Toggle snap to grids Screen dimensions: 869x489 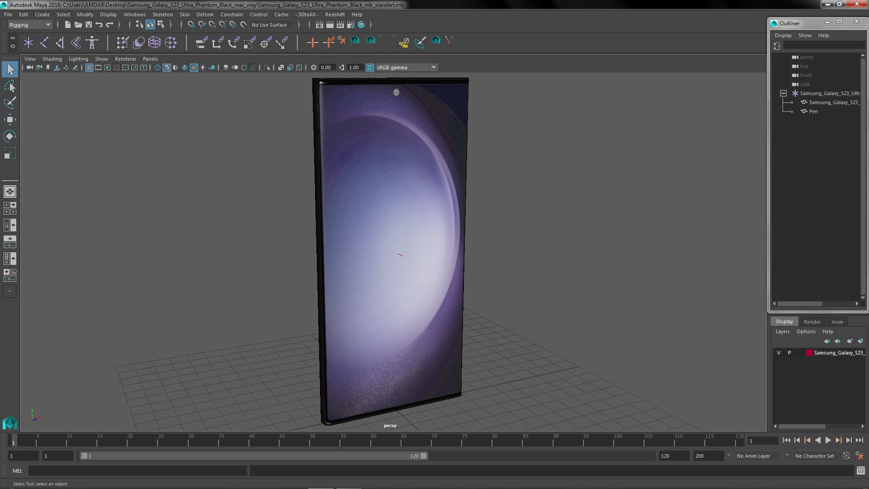[x=191, y=24]
